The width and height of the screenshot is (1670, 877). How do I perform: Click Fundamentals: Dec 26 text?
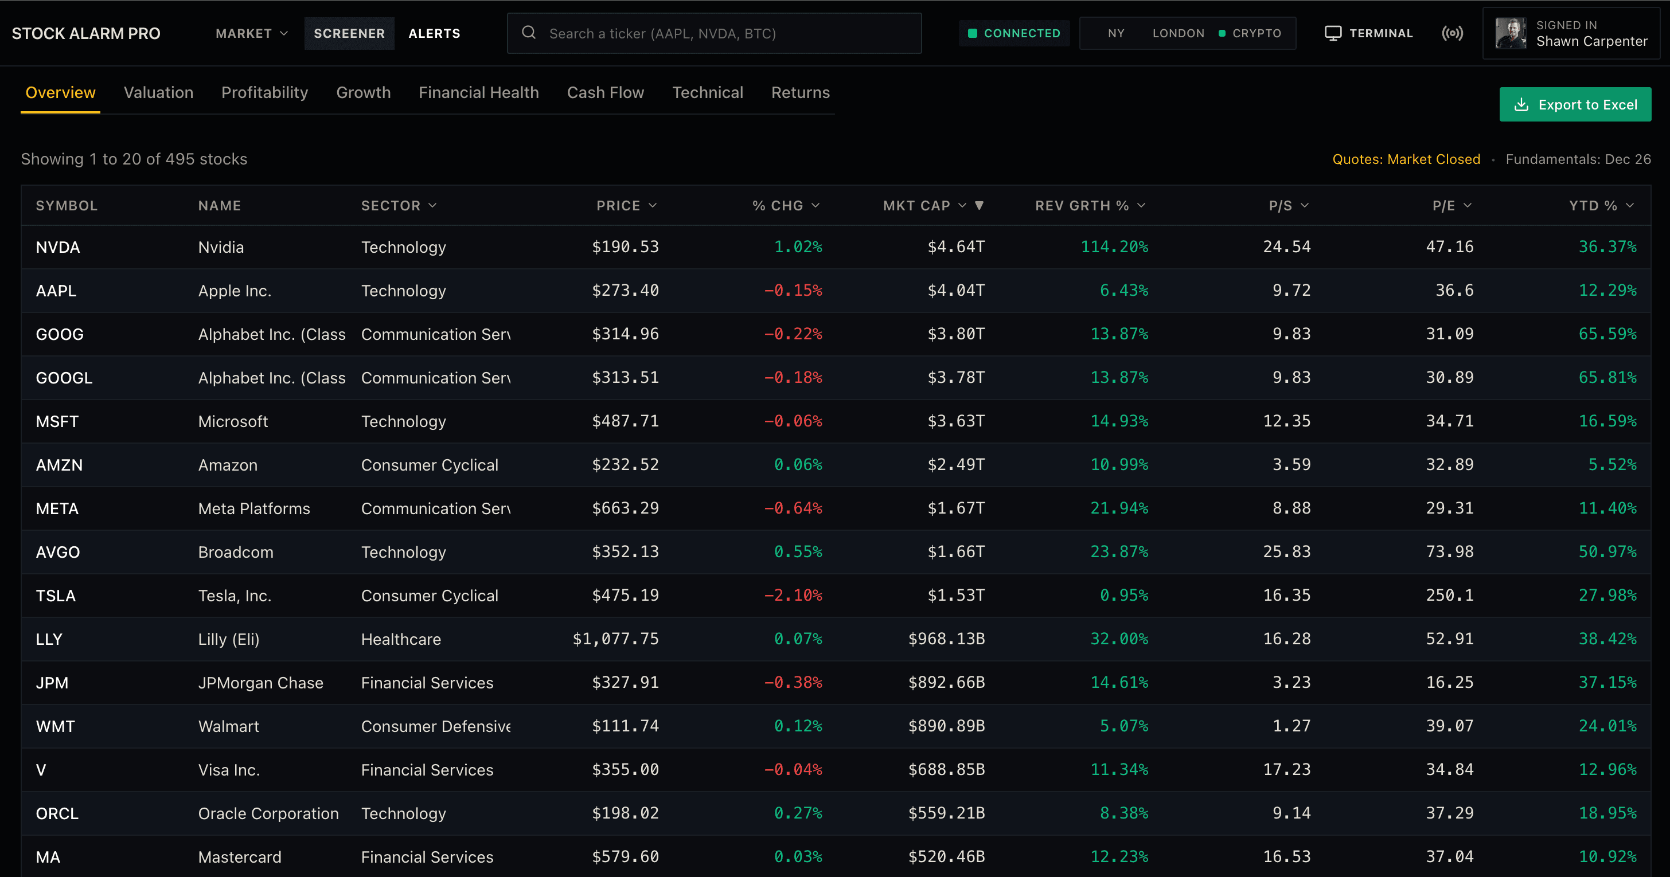[1578, 159]
